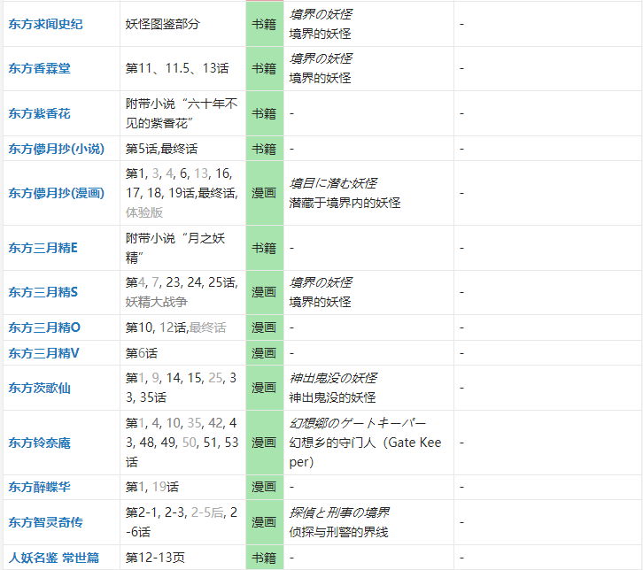Click 境界的妖怪 in the 东方香霖堂 row
This screenshot has height=570, width=643.
[x=320, y=78]
